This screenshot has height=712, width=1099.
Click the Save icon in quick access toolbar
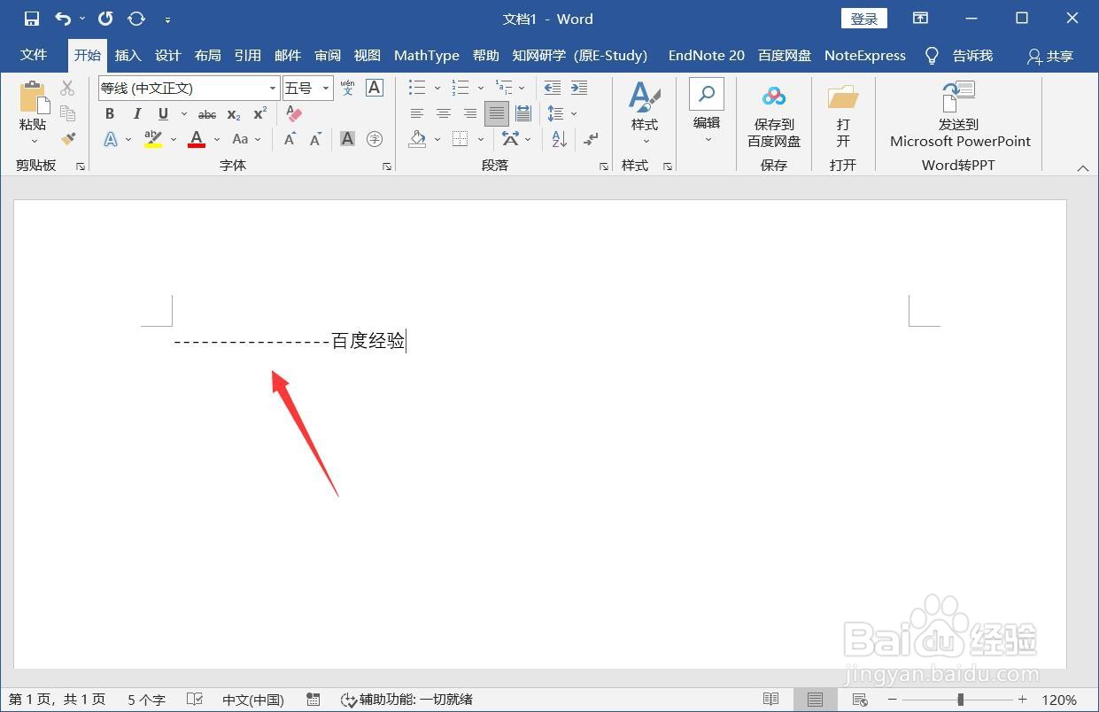click(31, 19)
